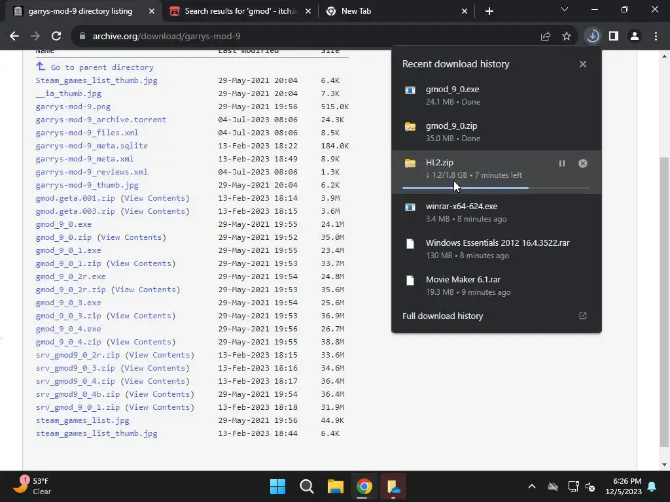Open notification bell in system tray
The height and width of the screenshot is (502, 670).
(652, 486)
